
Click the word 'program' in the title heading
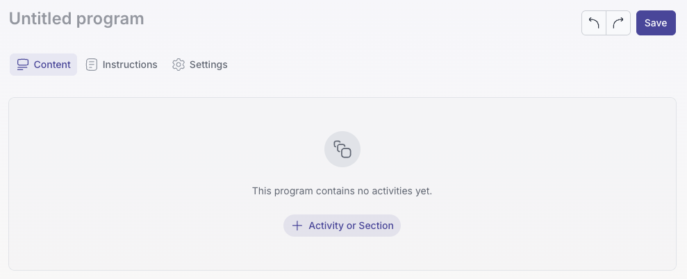(x=110, y=19)
